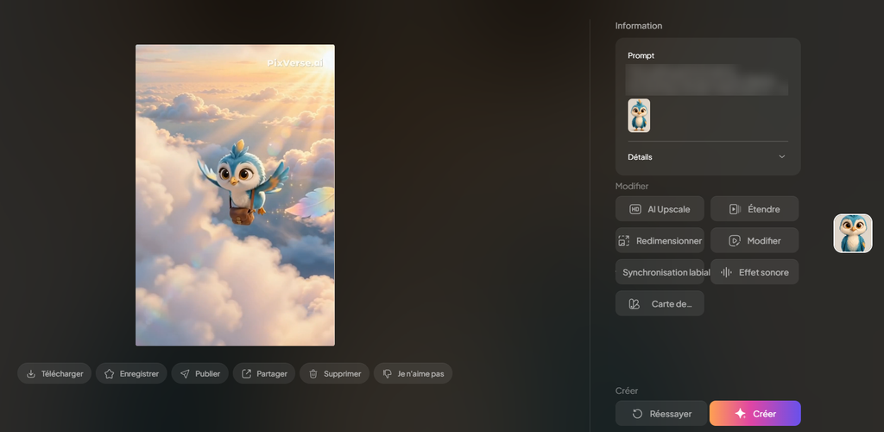Delete the video with Supprimer
The width and height of the screenshot is (884, 432).
point(334,373)
